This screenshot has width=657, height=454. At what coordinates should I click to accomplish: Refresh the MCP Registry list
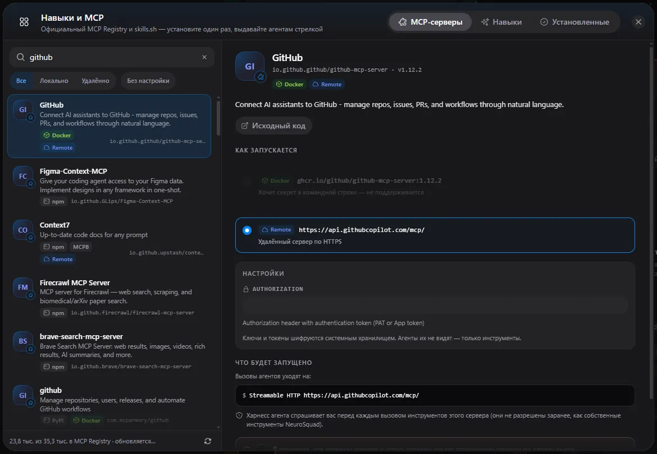click(x=207, y=441)
